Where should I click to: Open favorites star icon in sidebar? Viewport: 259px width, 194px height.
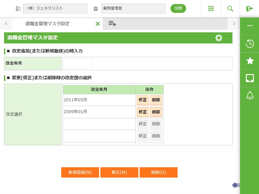(250, 61)
